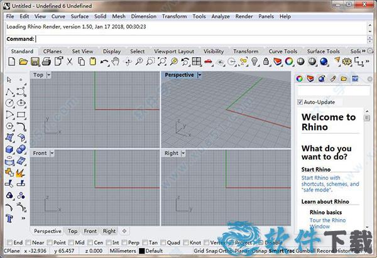The width and height of the screenshot is (377, 258).
Task: Paste with the clipboard icon
Action: click(93, 62)
